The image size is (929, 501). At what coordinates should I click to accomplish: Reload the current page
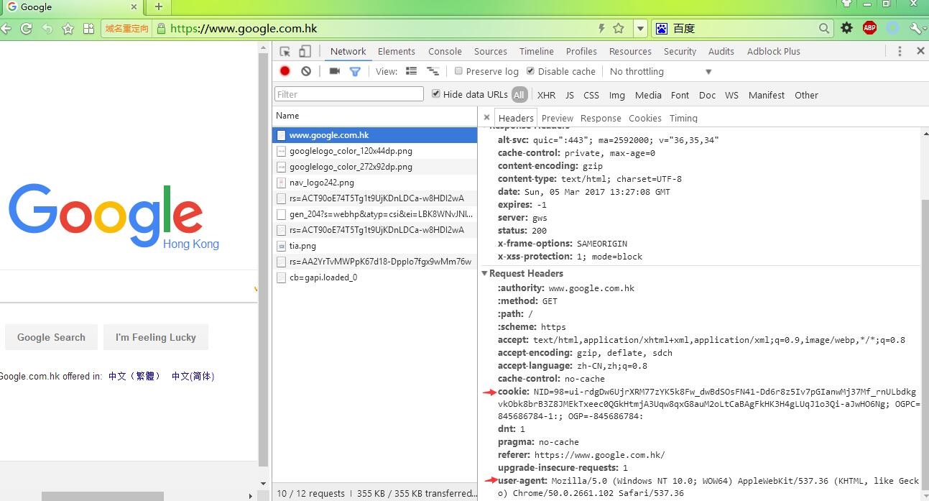[x=27, y=29]
